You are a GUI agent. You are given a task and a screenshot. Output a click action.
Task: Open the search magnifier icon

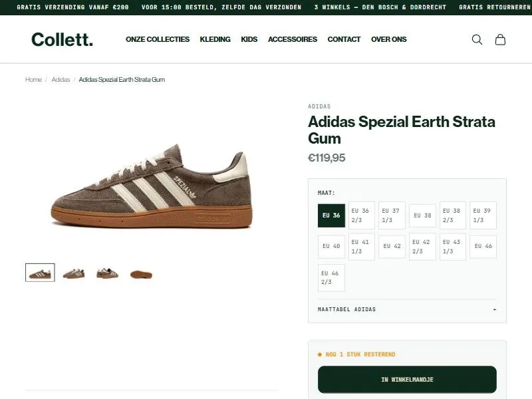(477, 39)
